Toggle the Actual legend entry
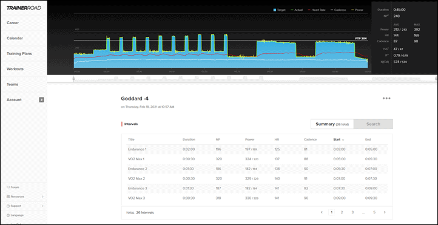The height and width of the screenshot is (225, 438). [x=297, y=10]
